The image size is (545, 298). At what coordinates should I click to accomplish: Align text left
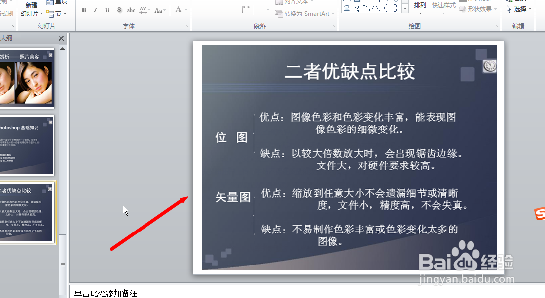[x=200, y=10]
